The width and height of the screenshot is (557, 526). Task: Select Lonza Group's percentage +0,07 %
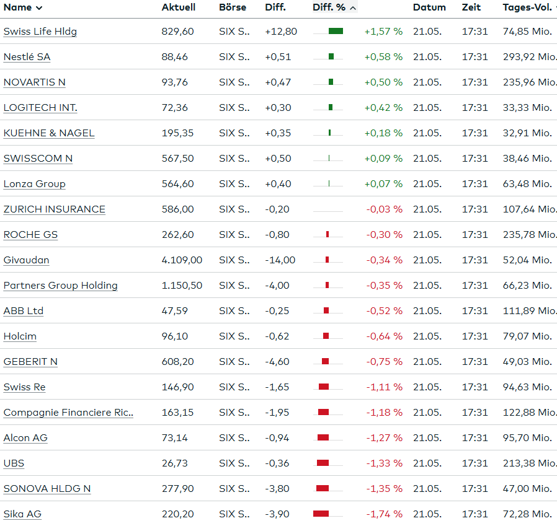(384, 184)
